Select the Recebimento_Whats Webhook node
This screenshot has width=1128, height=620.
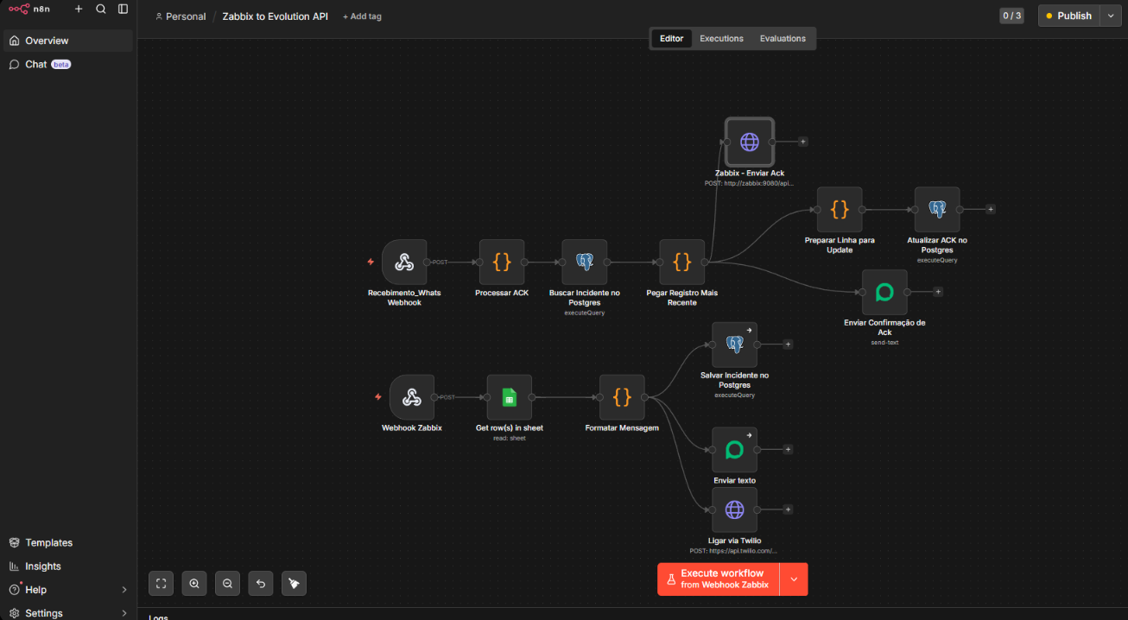click(404, 262)
